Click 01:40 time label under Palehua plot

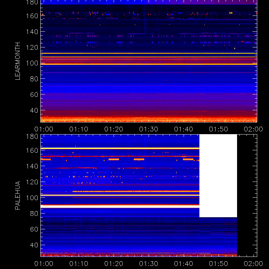[x=184, y=264]
